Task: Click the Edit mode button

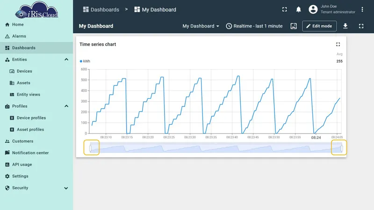Action: tap(319, 26)
